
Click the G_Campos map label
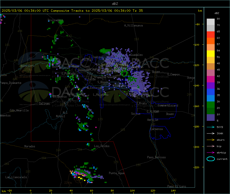pos(174,74)
